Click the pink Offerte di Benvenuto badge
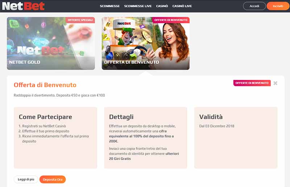 click(x=252, y=83)
